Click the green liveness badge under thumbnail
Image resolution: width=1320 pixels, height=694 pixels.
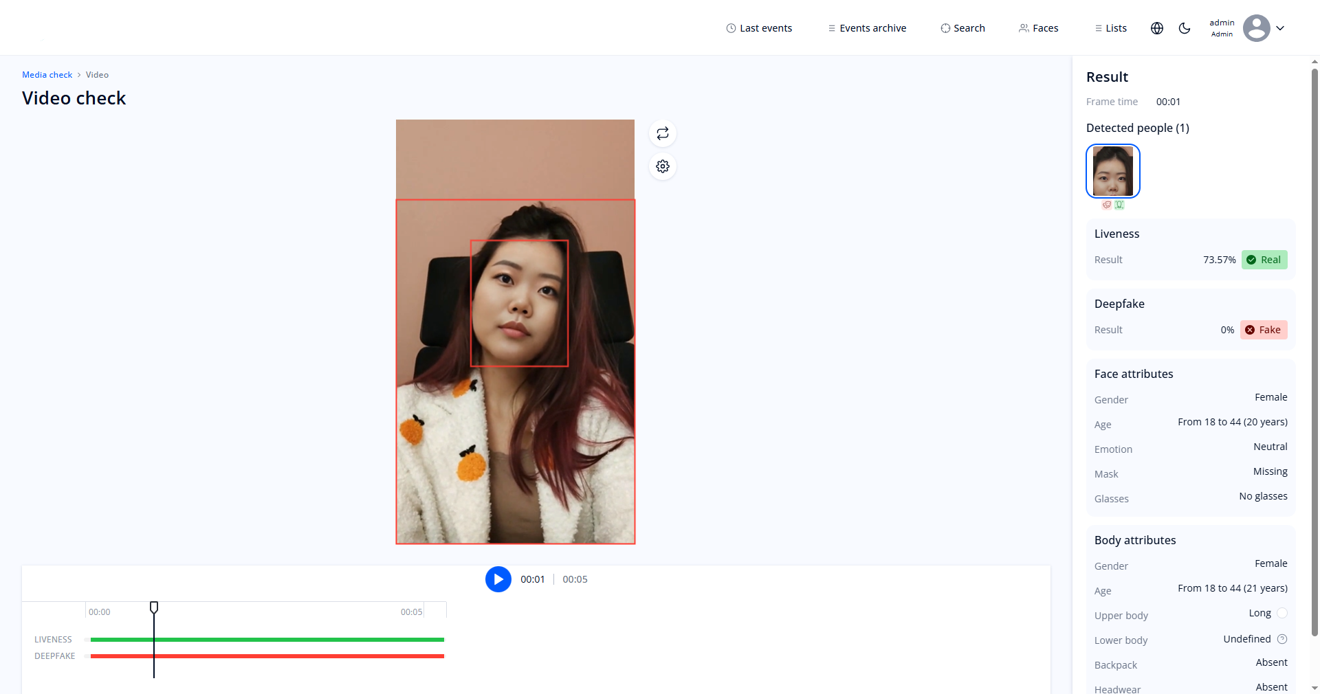(x=1120, y=205)
